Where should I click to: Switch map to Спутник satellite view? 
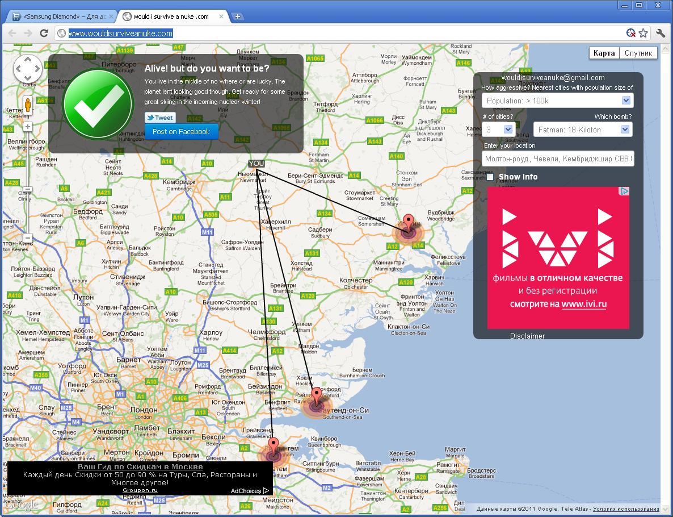pos(638,53)
